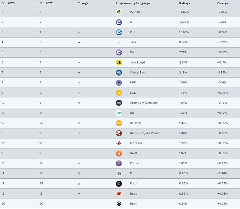Select the Assembly language ASM icon
Image resolution: width=240 pixels, height=209 pixels.
[x=119, y=103]
